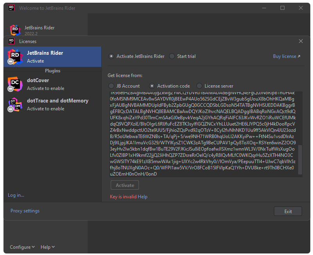Click the RD icon in the Licenses title bar
The height and width of the screenshot is (255, 313).
[x=11, y=41]
